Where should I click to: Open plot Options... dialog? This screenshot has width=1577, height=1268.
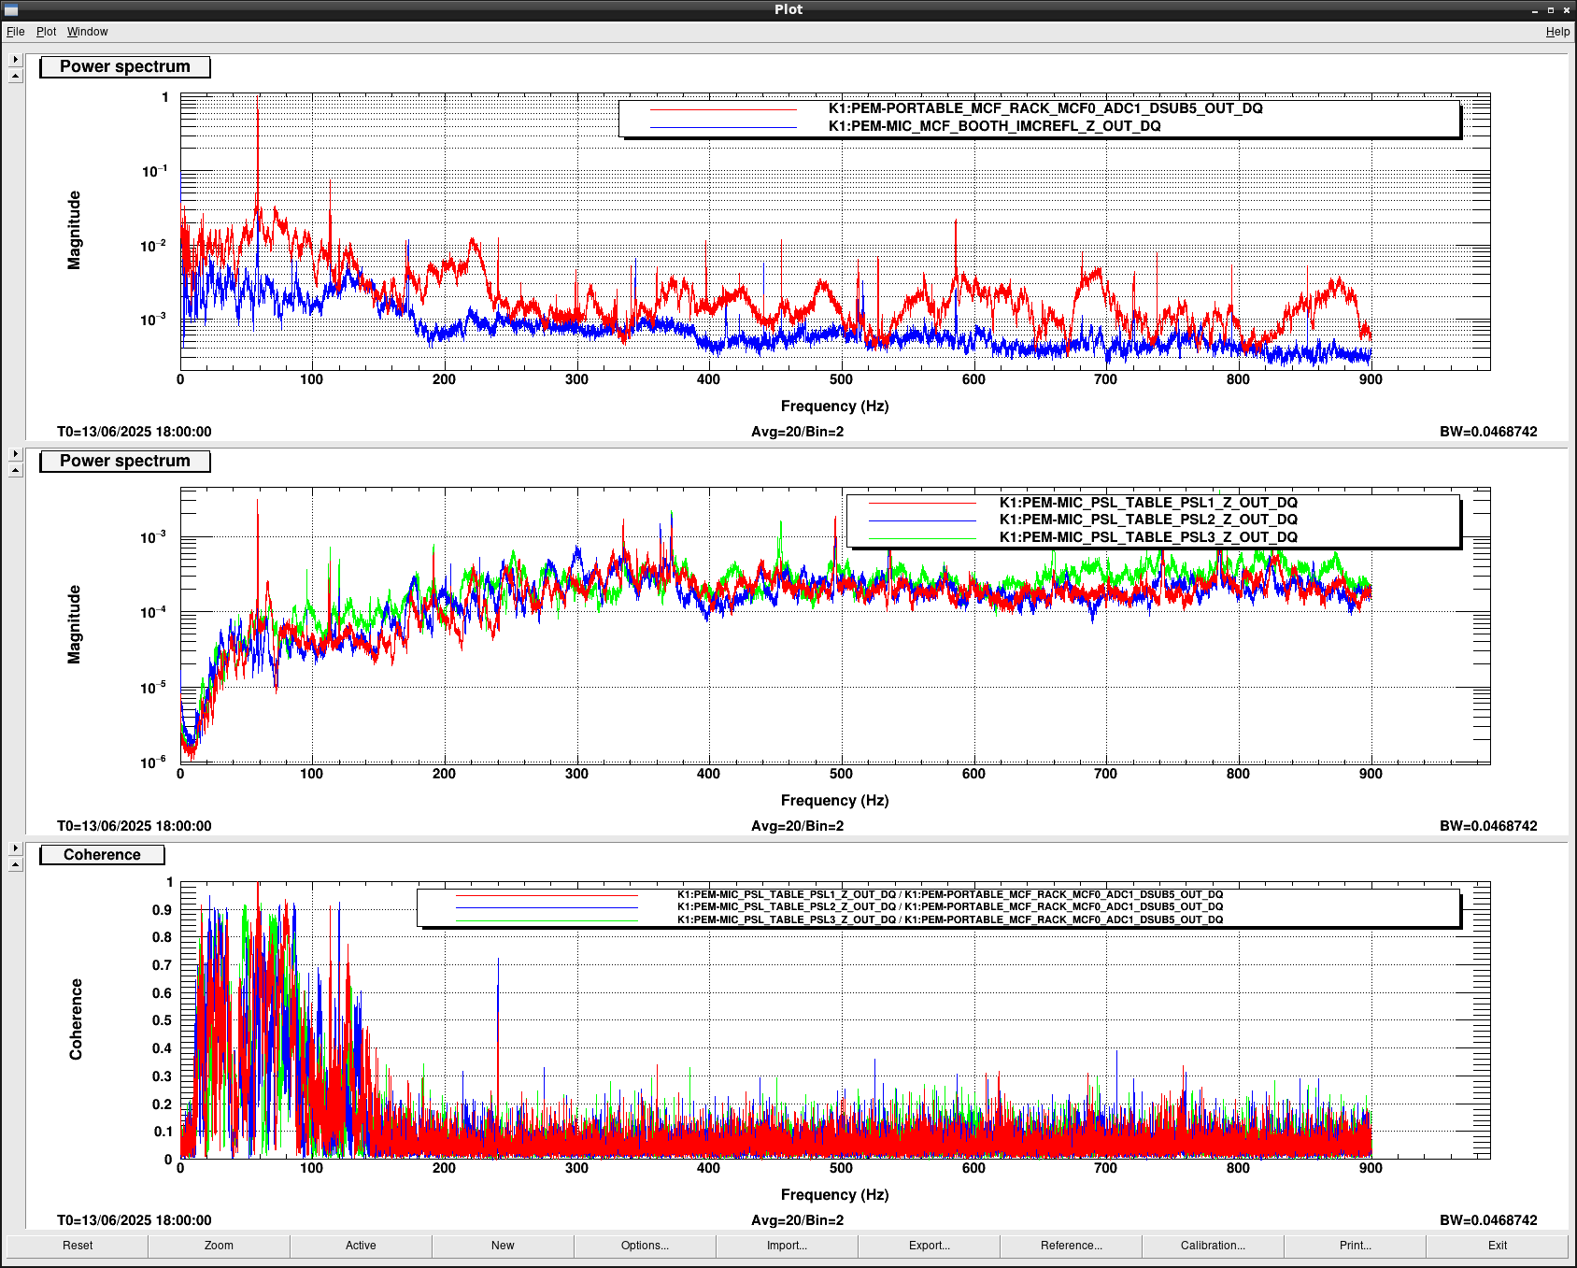[646, 1246]
